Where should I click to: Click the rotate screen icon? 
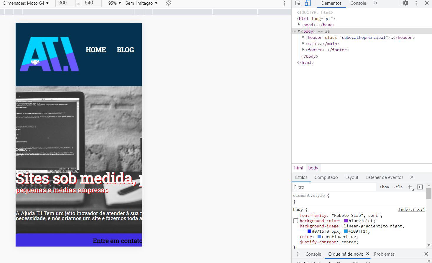[x=168, y=3]
